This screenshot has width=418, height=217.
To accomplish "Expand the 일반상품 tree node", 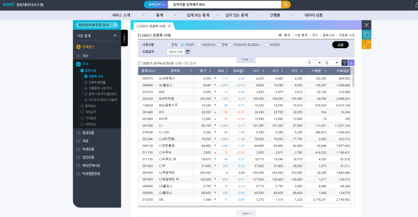I will tap(78, 158).
